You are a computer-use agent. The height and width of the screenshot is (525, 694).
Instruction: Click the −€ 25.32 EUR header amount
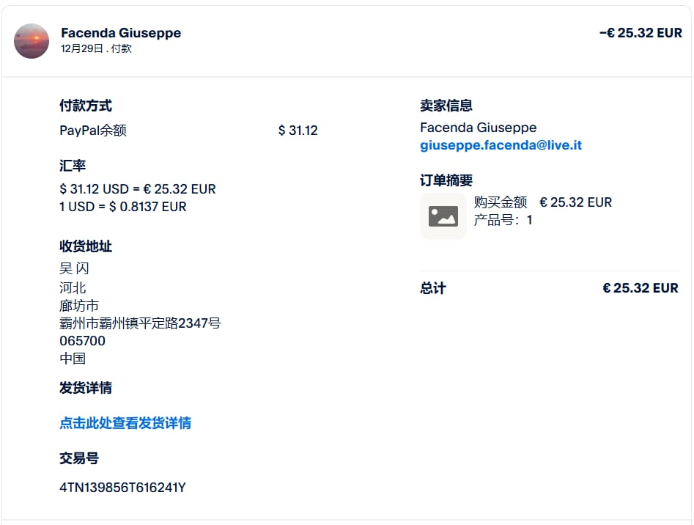(x=641, y=33)
